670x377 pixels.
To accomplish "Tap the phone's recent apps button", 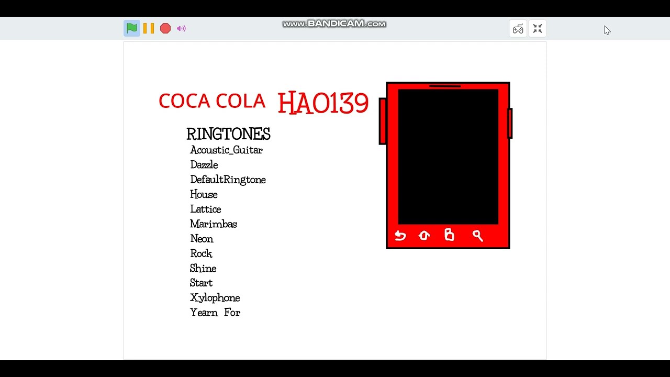I will (449, 235).
